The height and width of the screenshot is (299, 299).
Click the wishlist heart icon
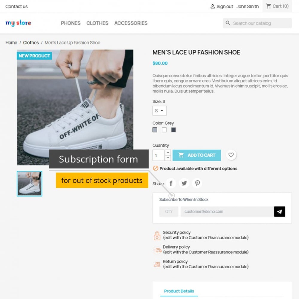pos(231,155)
